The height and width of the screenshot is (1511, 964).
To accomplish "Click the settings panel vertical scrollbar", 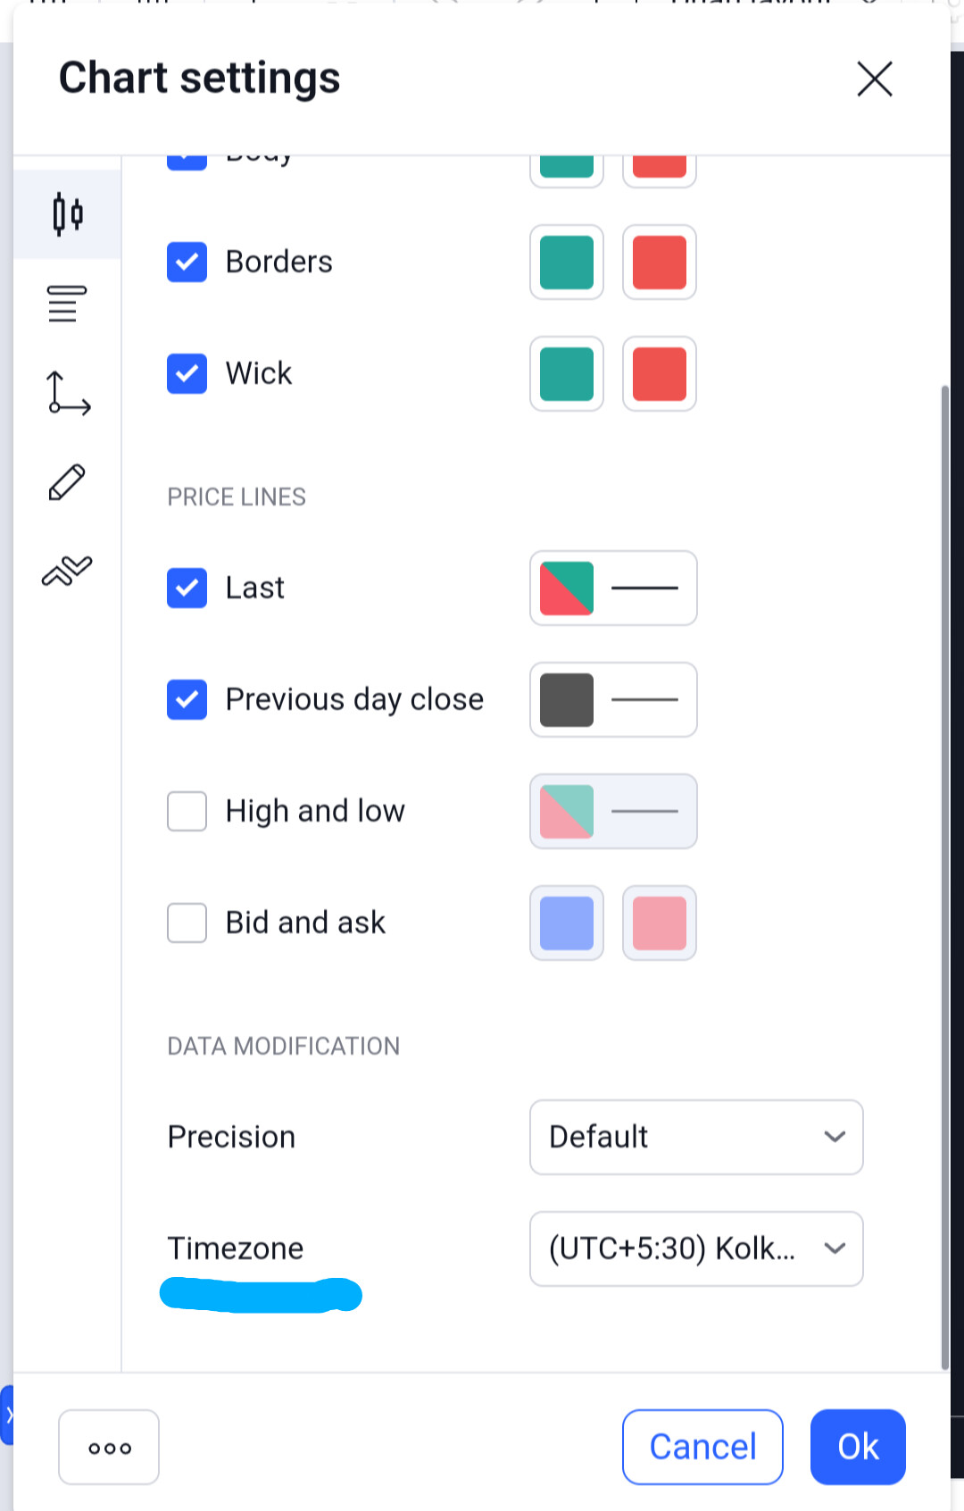I will pos(944,877).
